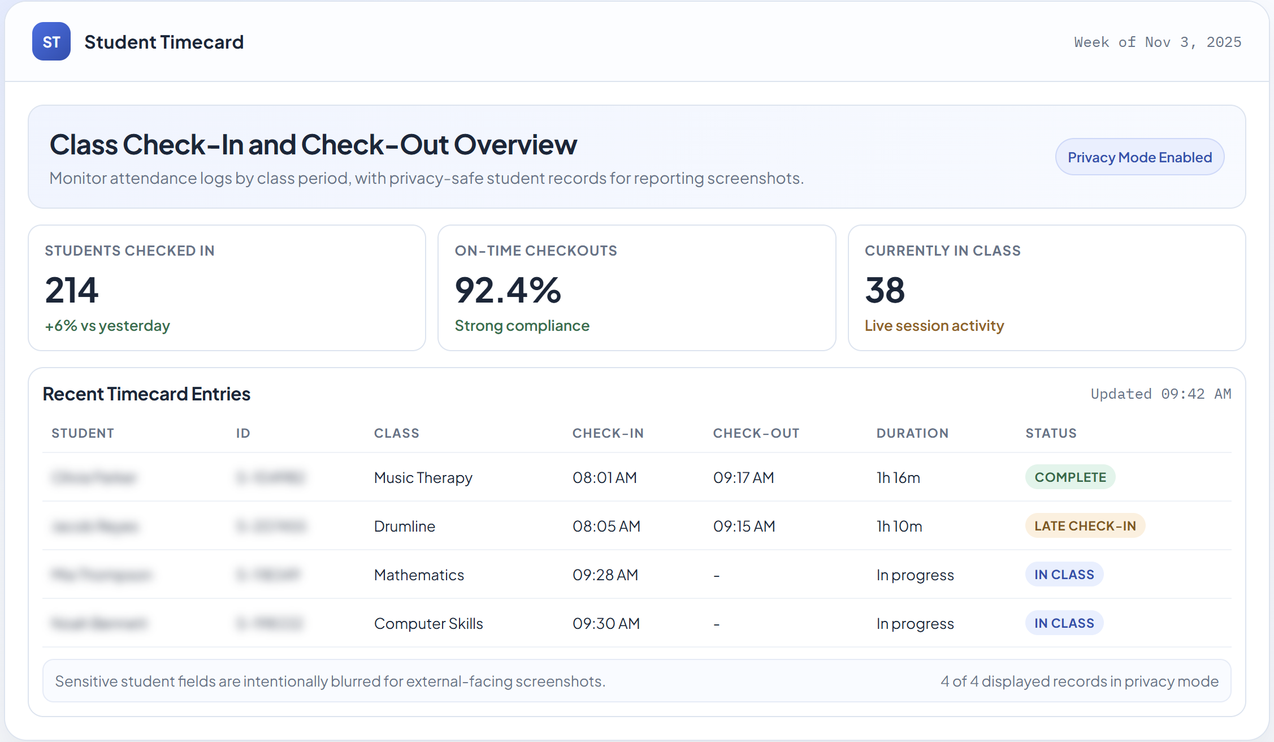Toggle Privacy Mode Enabled badge
The height and width of the screenshot is (742, 1274).
(1139, 157)
